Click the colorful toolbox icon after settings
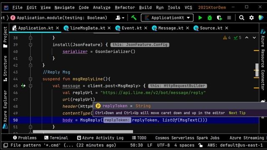The image size is (267, 150). coord(261,17)
